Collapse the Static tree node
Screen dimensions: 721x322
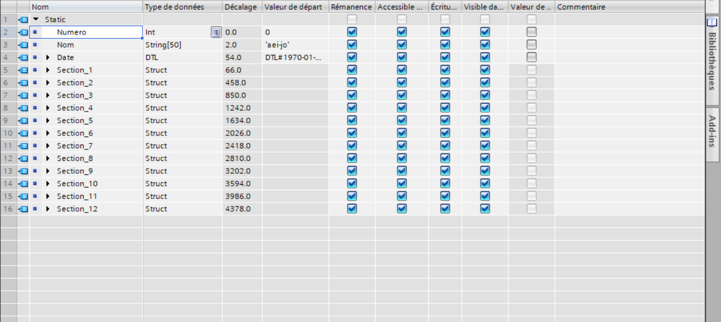coord(36,20)
